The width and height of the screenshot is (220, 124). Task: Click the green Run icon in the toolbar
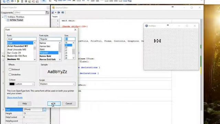(18, 1)
